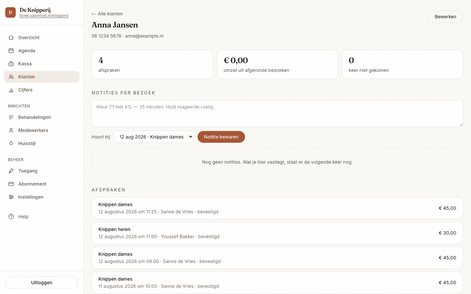The height and width of the screenshot is (294, 471).
Task: Open the Knippen dames appointment at 11:25
Action: pyautogui.click(x=277, y=208)
